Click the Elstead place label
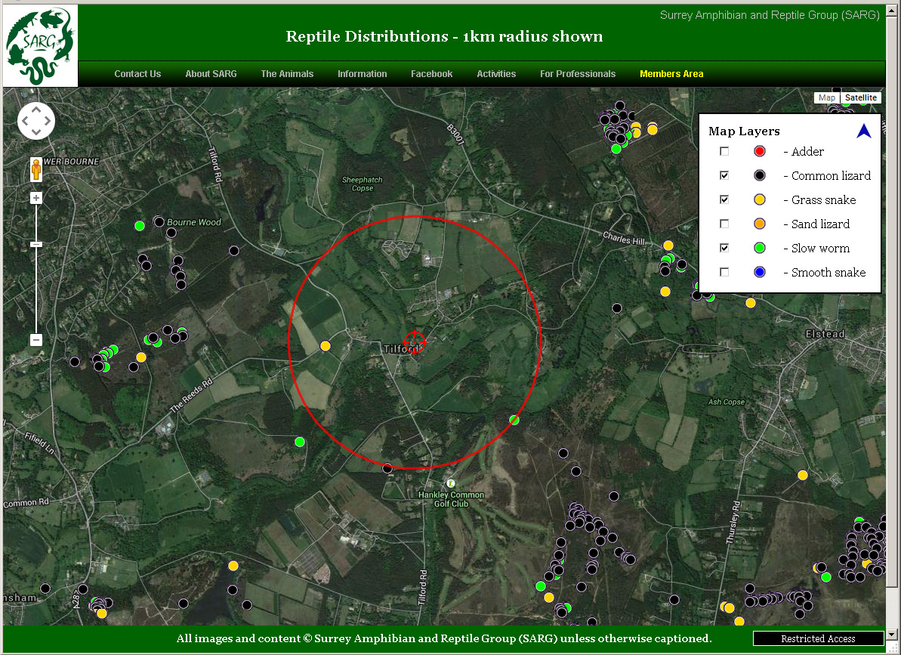Viewport: 901px width, 655px height. pos(825,334)
